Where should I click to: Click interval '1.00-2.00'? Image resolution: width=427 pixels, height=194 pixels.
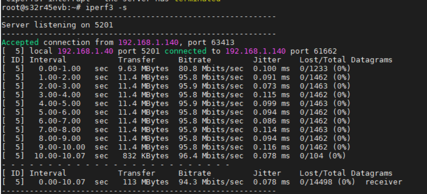click(60, 77)
